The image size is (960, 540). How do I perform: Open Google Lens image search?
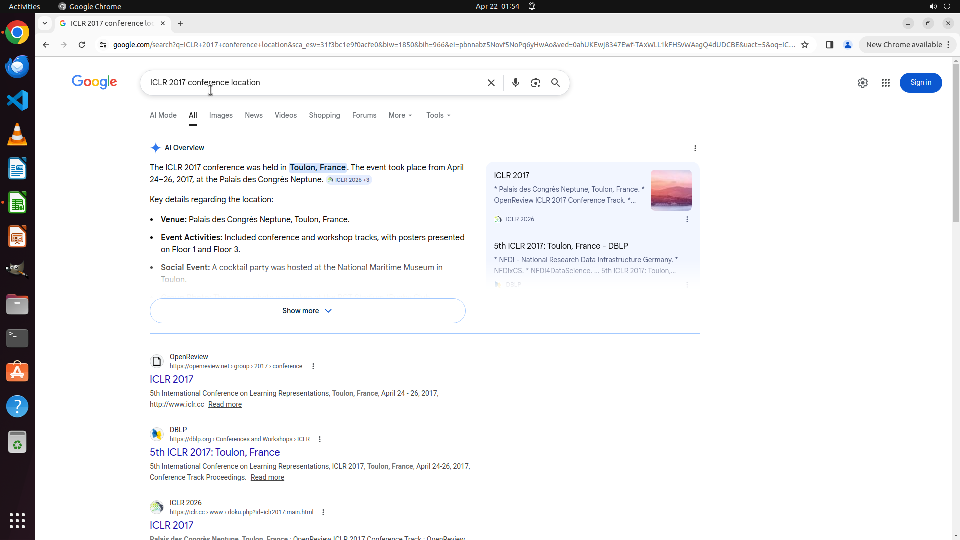pos(535,83)
